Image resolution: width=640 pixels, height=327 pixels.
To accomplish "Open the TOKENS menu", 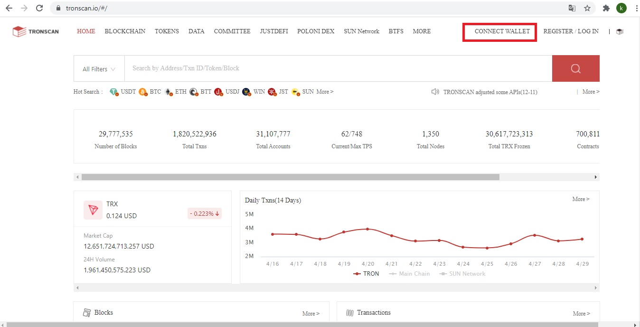I will pos(167,31).
